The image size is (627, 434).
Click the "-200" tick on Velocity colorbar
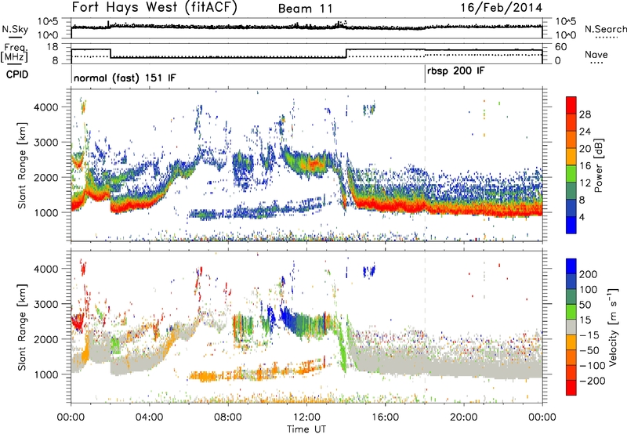pyautogui.click(x=594, y=381)
